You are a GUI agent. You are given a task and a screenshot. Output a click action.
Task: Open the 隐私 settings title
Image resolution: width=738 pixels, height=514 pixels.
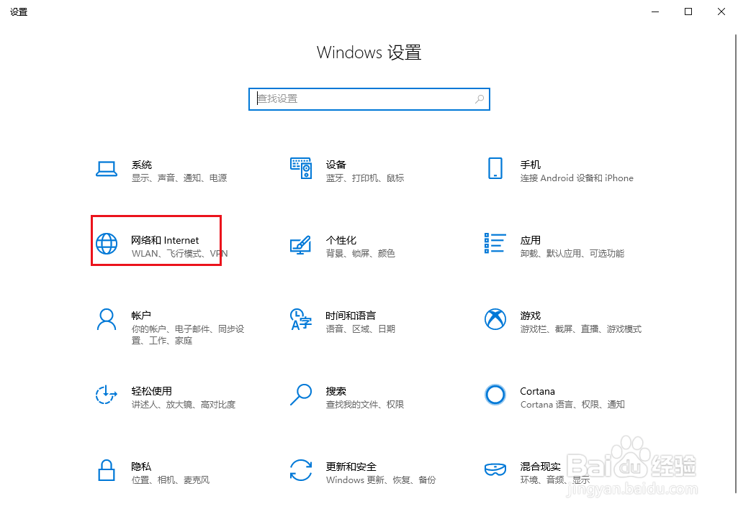coord(141,467)
